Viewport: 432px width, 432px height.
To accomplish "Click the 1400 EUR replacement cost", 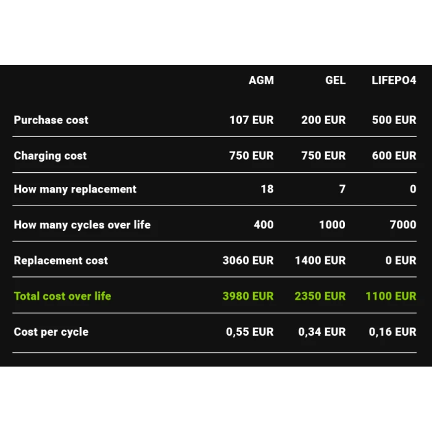I will 320,260.
